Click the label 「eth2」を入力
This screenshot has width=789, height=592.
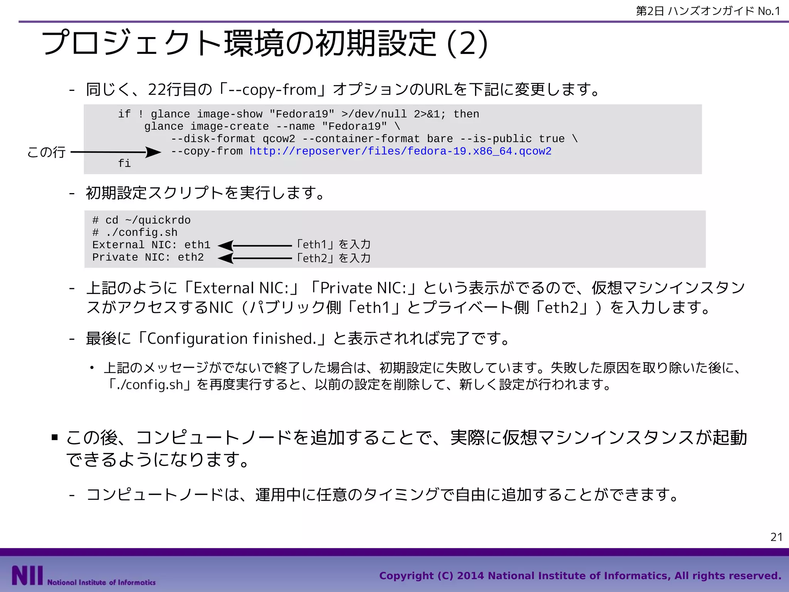coord(333,258)
